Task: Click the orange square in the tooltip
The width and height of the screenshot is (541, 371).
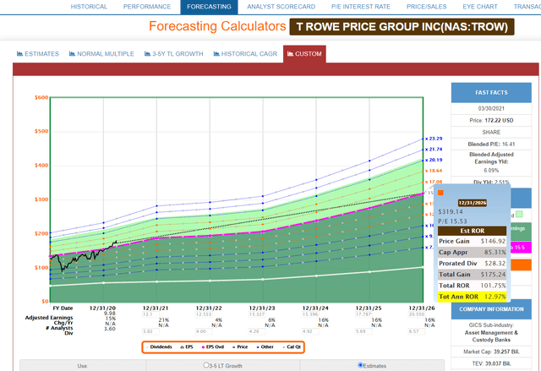Action: coord(440,193)
